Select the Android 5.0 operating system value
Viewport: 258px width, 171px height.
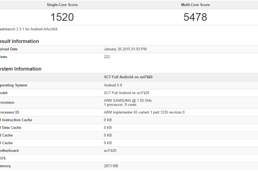(x=115, y=85)
